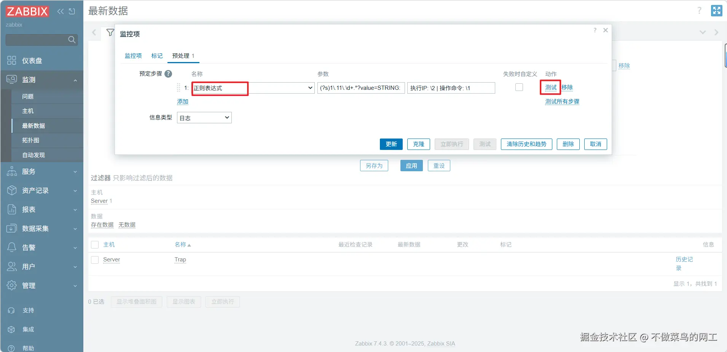The height and width of the screenshot is (352, 727).
Task: Click the sidebar search magnifier icon
Action: click(x=72, y=40)
